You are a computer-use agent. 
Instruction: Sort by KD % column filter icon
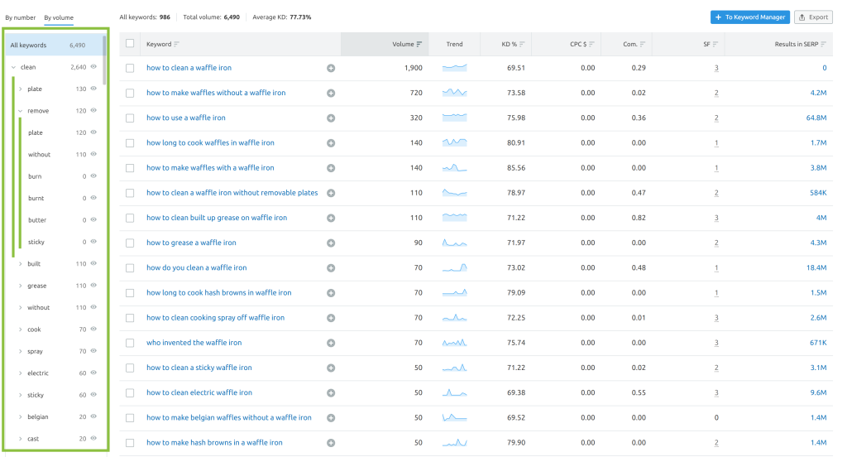[x=522, y=44]
